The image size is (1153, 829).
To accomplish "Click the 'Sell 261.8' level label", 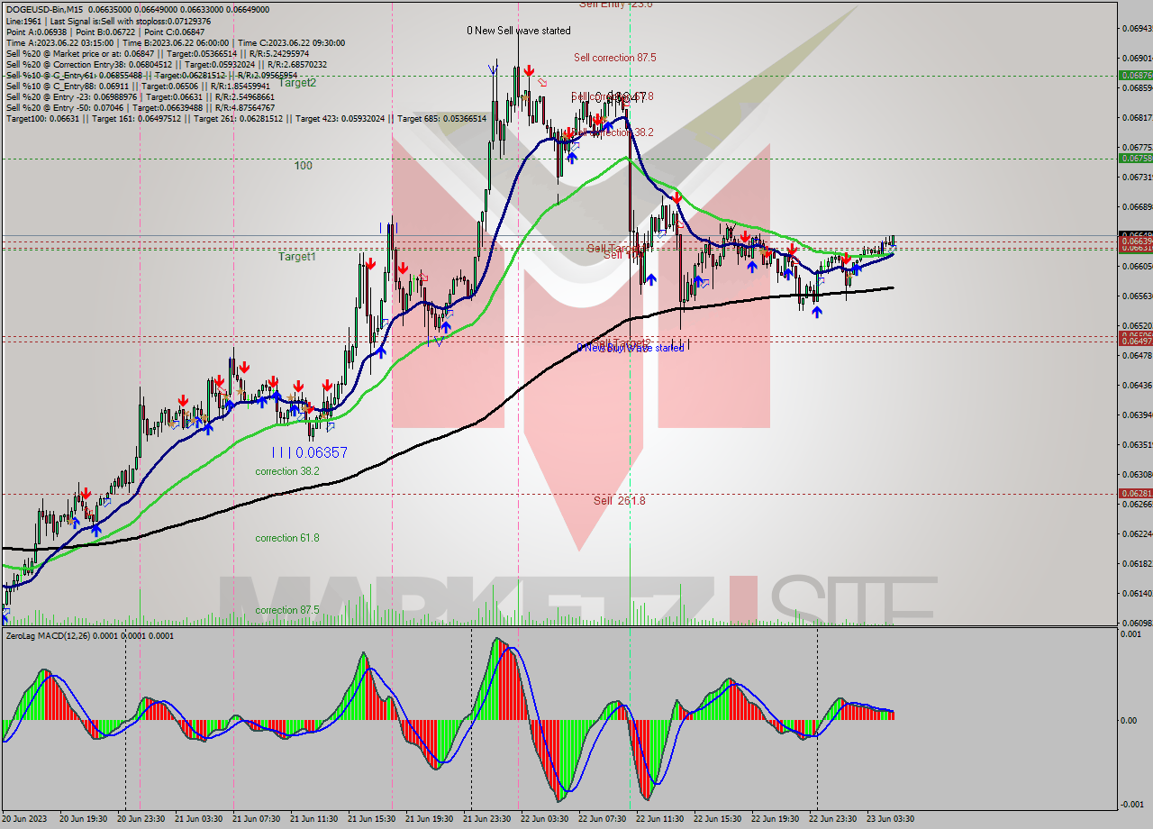I will coord(619,500).
